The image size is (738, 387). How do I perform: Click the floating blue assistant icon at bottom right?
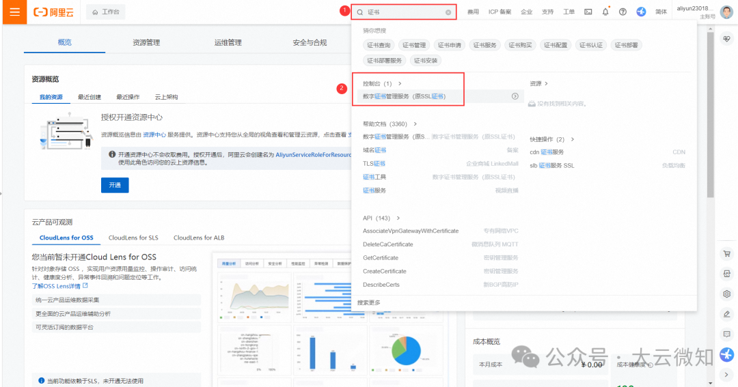726,354
